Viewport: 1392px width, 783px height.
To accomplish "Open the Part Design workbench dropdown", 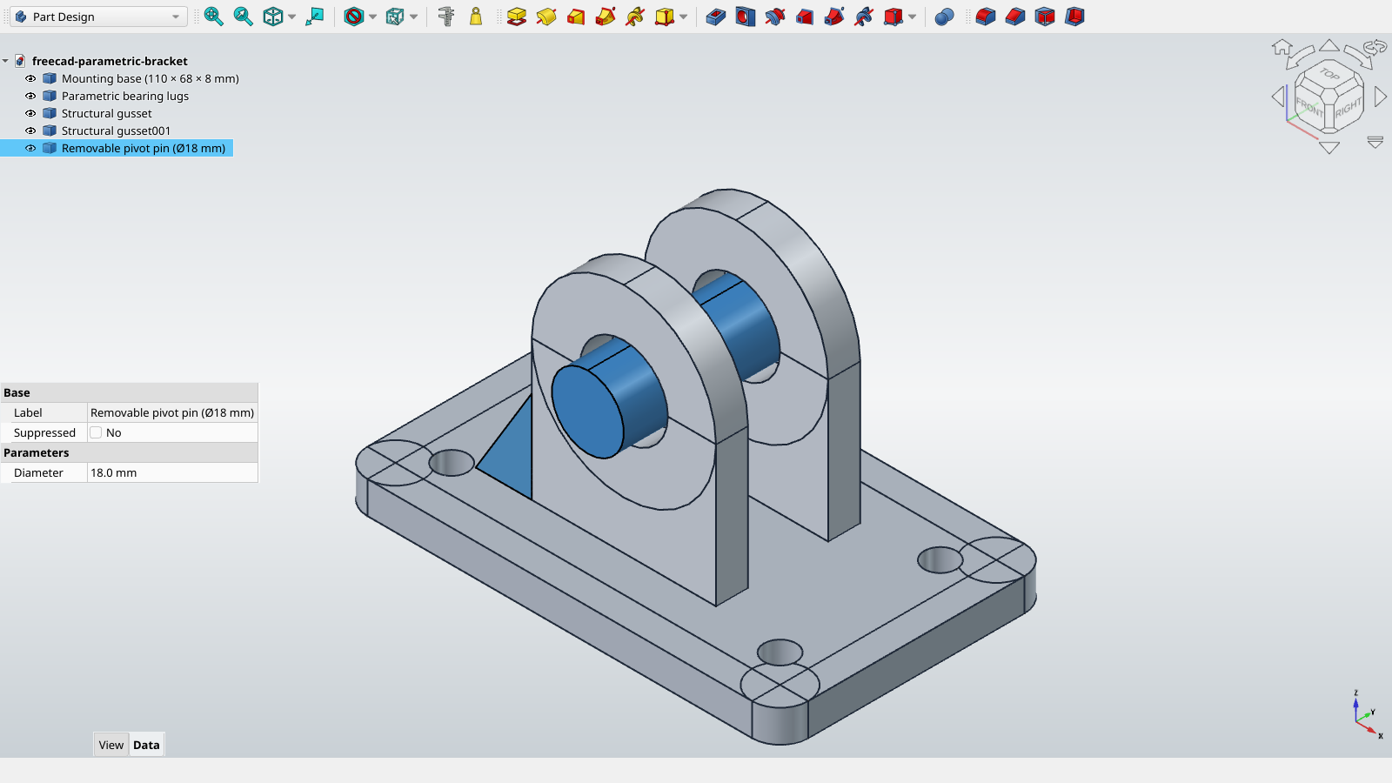I will [x=99, y=17].
